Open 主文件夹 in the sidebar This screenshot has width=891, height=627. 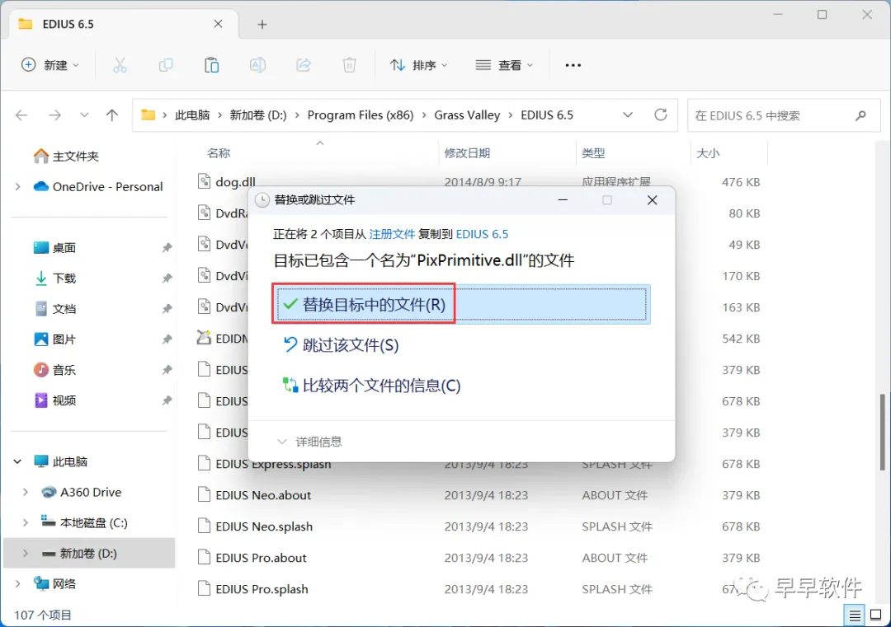(x=66, y=156)
